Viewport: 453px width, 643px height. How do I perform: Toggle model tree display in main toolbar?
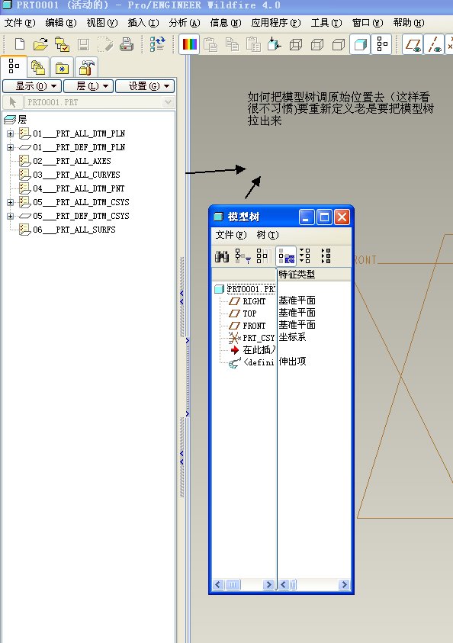coord(381,44)
